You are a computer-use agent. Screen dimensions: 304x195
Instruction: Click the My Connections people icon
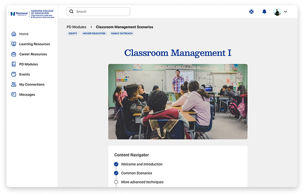(14, 84)
